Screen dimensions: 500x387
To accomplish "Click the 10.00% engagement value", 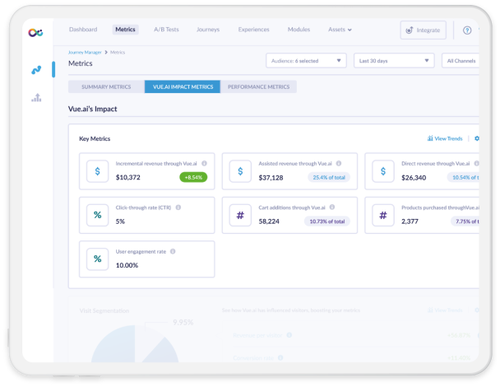I will tap(127, 265).
